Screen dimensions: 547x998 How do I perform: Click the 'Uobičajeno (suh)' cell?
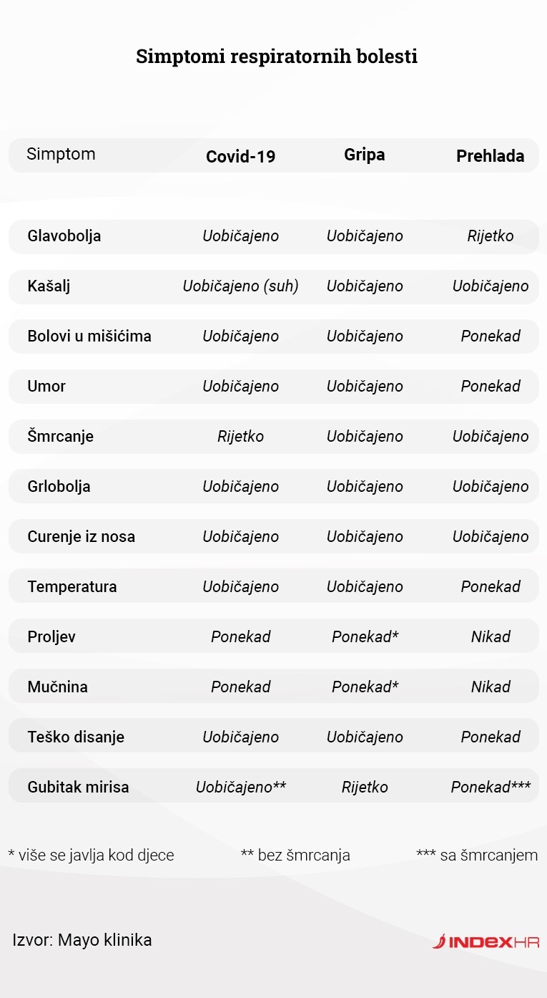point(240,286)
